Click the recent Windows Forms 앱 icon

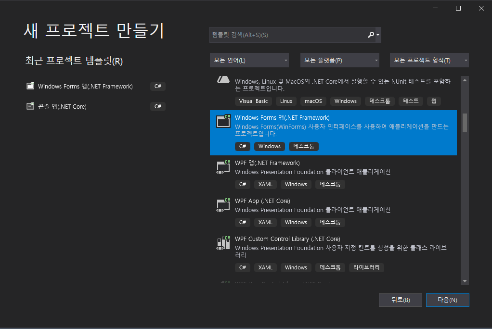pyautogui.click(x=30, y=86)
